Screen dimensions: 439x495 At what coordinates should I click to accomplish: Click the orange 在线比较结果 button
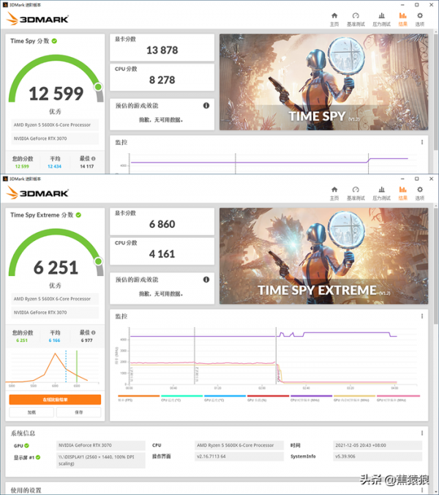pos(55,399)
